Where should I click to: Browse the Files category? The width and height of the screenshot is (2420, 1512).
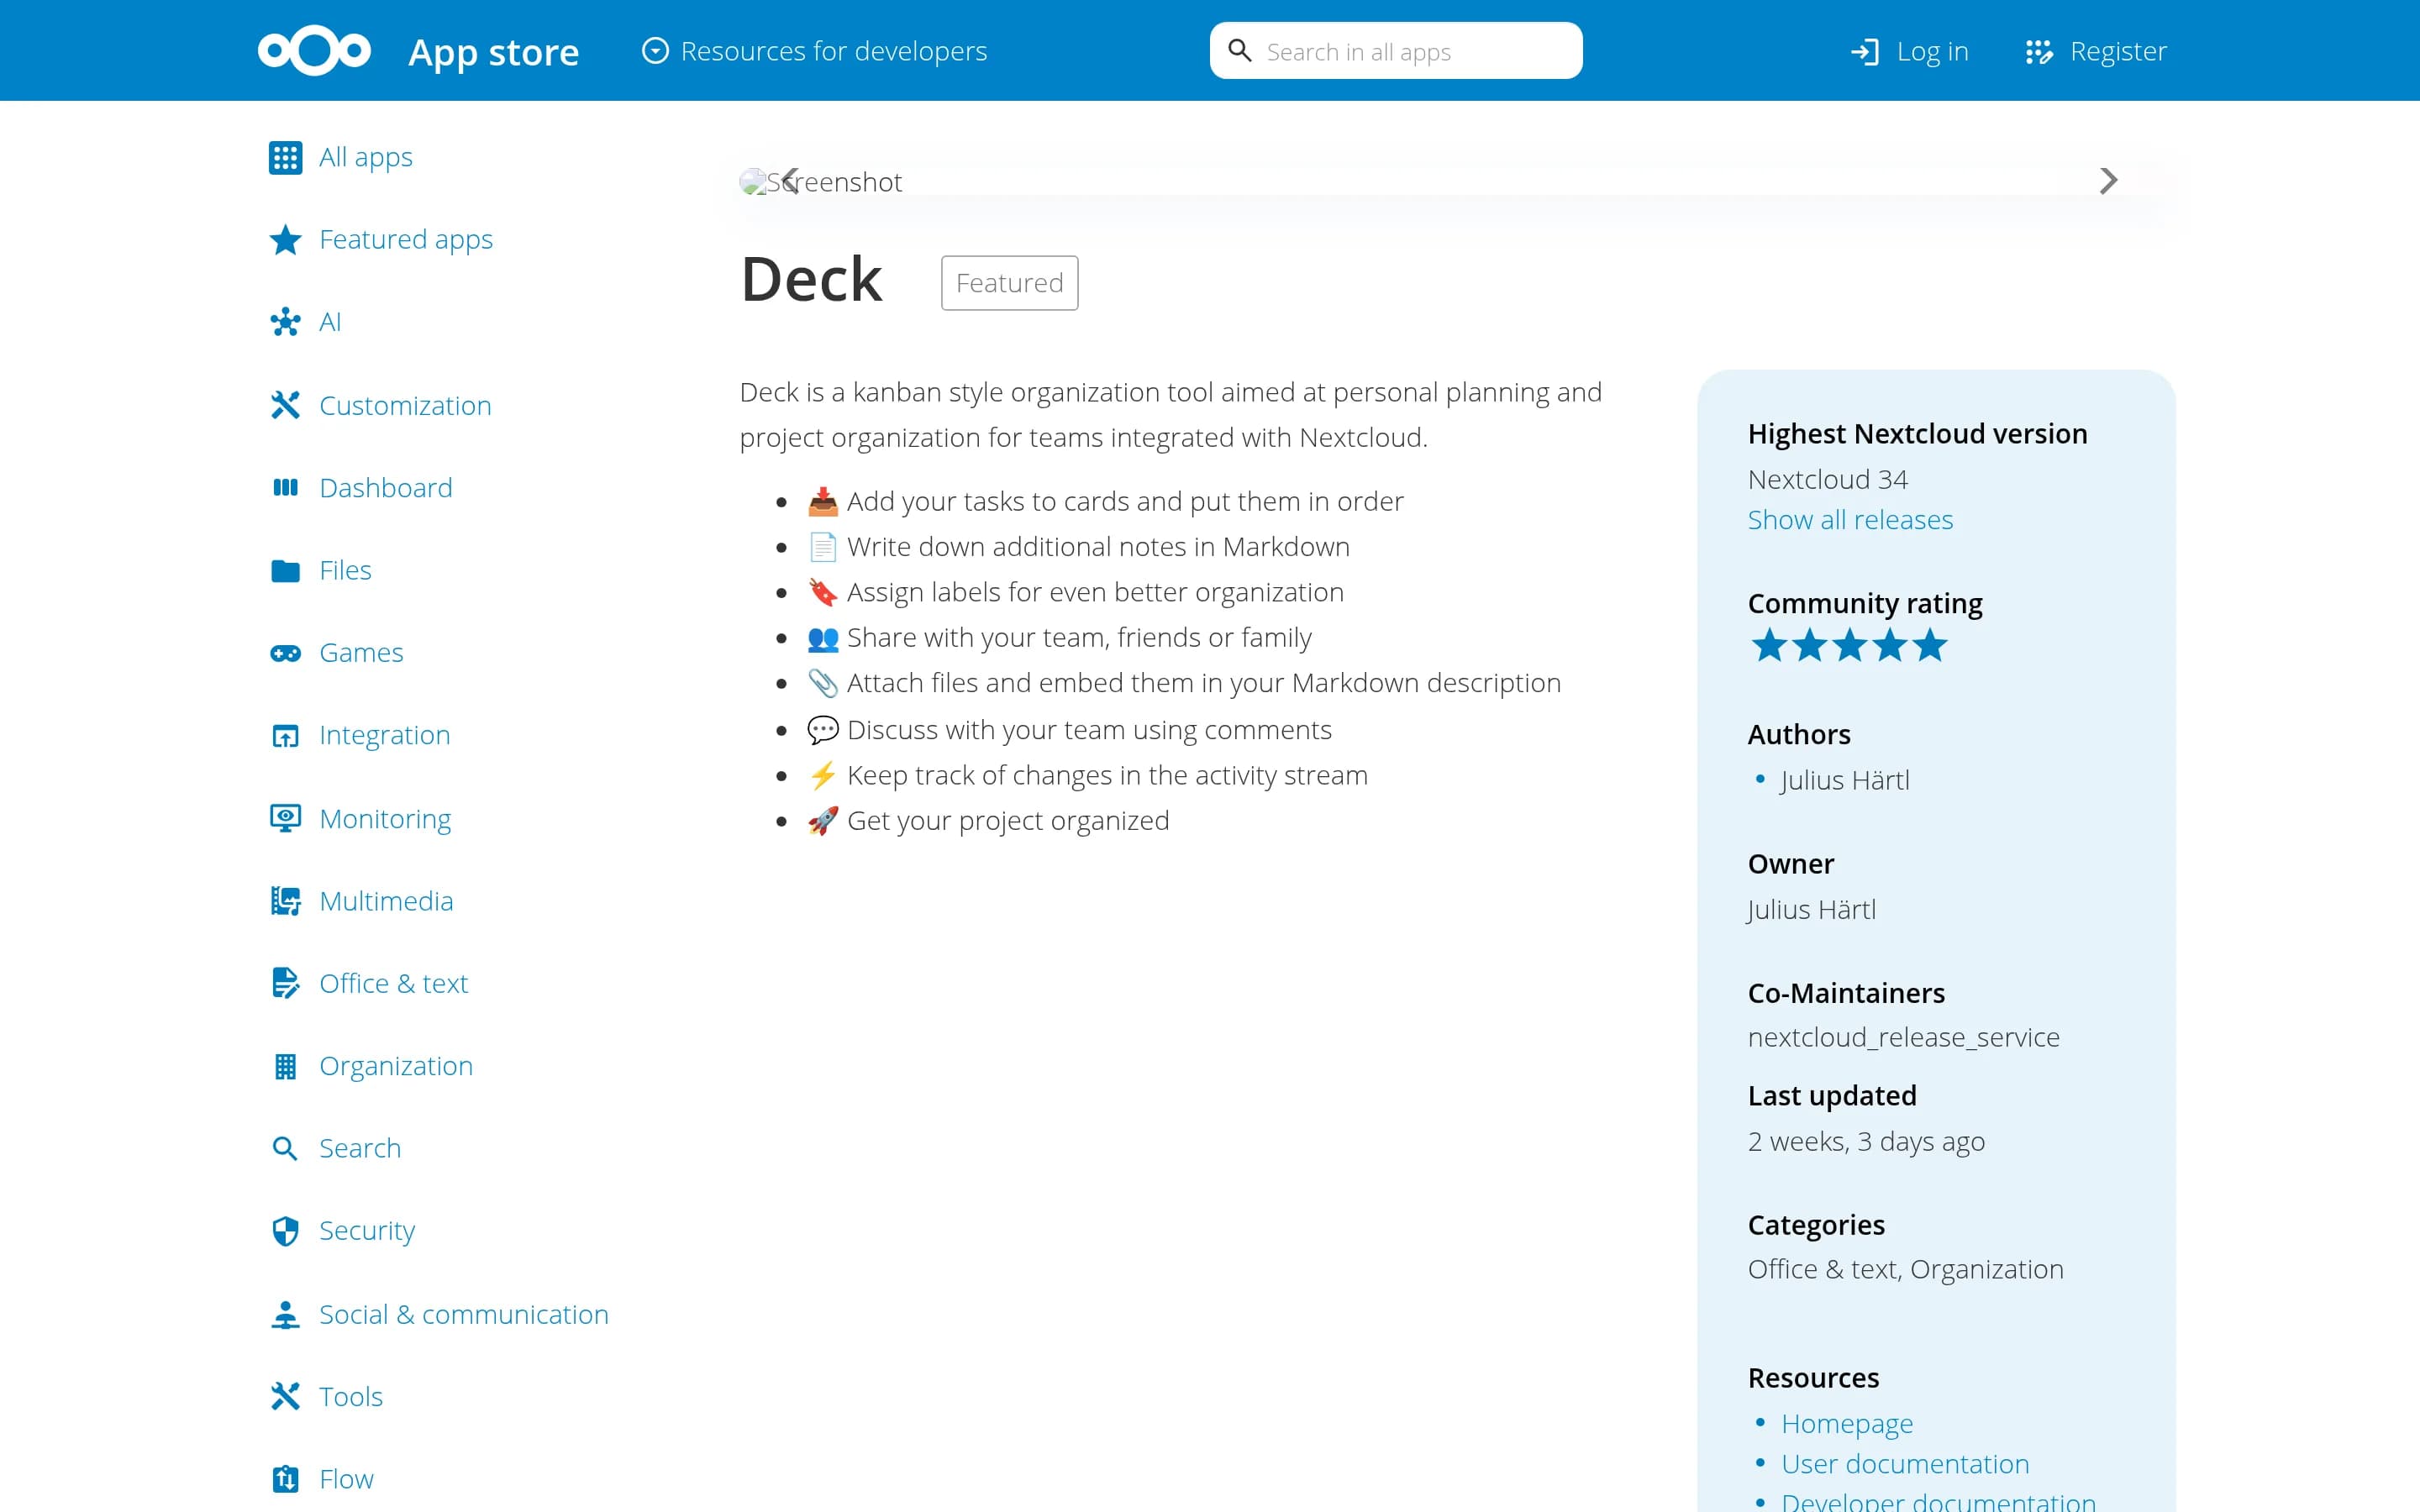pyautogui.click(x=345, y=570)
